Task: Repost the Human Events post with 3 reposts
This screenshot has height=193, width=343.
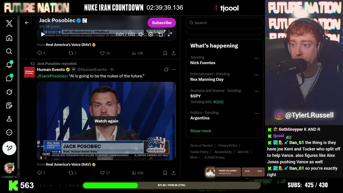Action: (x=72, y=173)
